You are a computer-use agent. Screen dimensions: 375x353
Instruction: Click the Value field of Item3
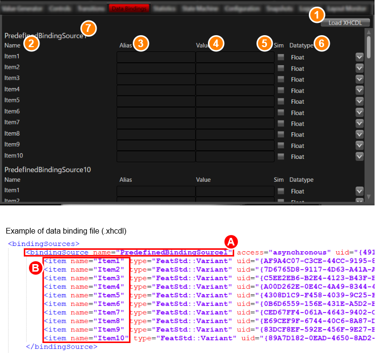tap(235, 79)
